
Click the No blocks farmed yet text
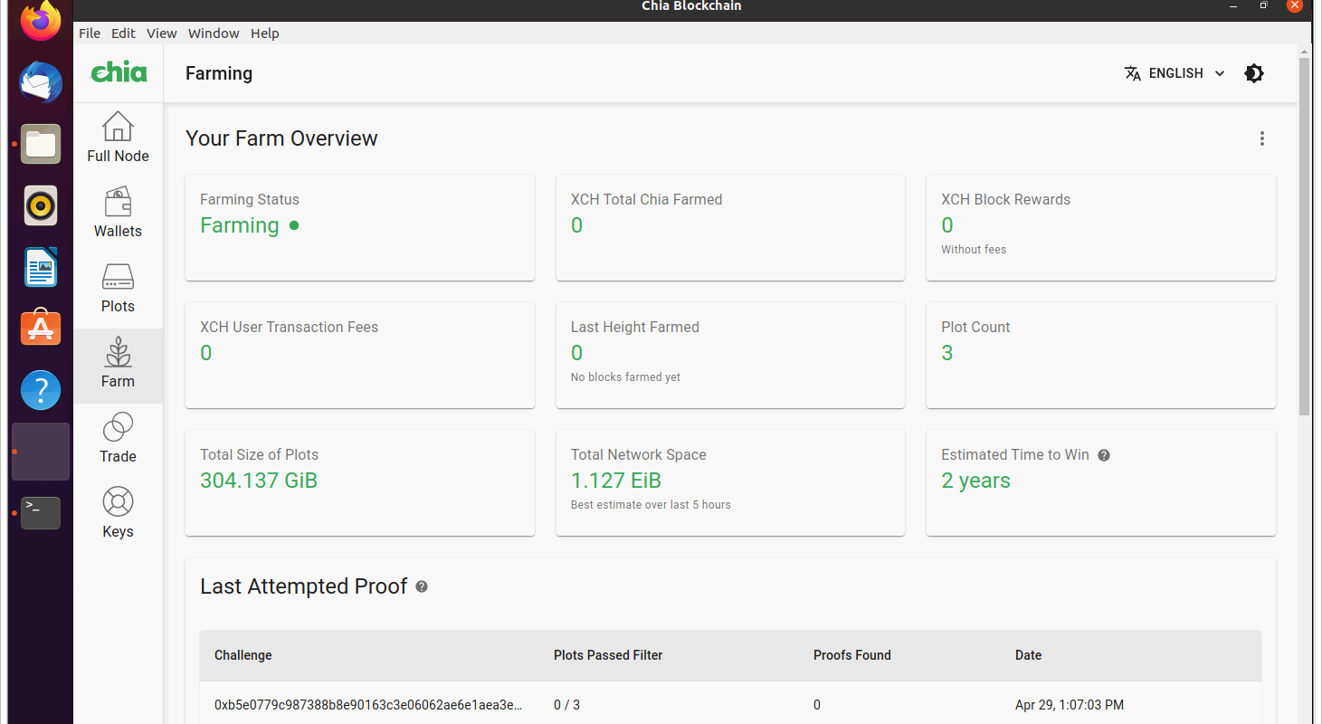[625, 377]
